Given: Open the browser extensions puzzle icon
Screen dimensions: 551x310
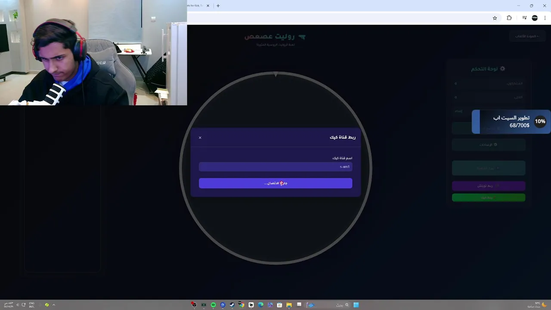Looking at the screenshot, I should tap(509, 18).
